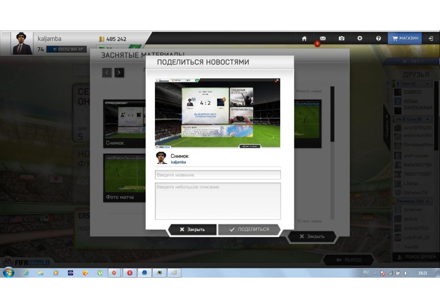This screenshot has width=440, height=308.
Task: Open the green uTorrent taskbar icon
Action: (x=100, y=273)
